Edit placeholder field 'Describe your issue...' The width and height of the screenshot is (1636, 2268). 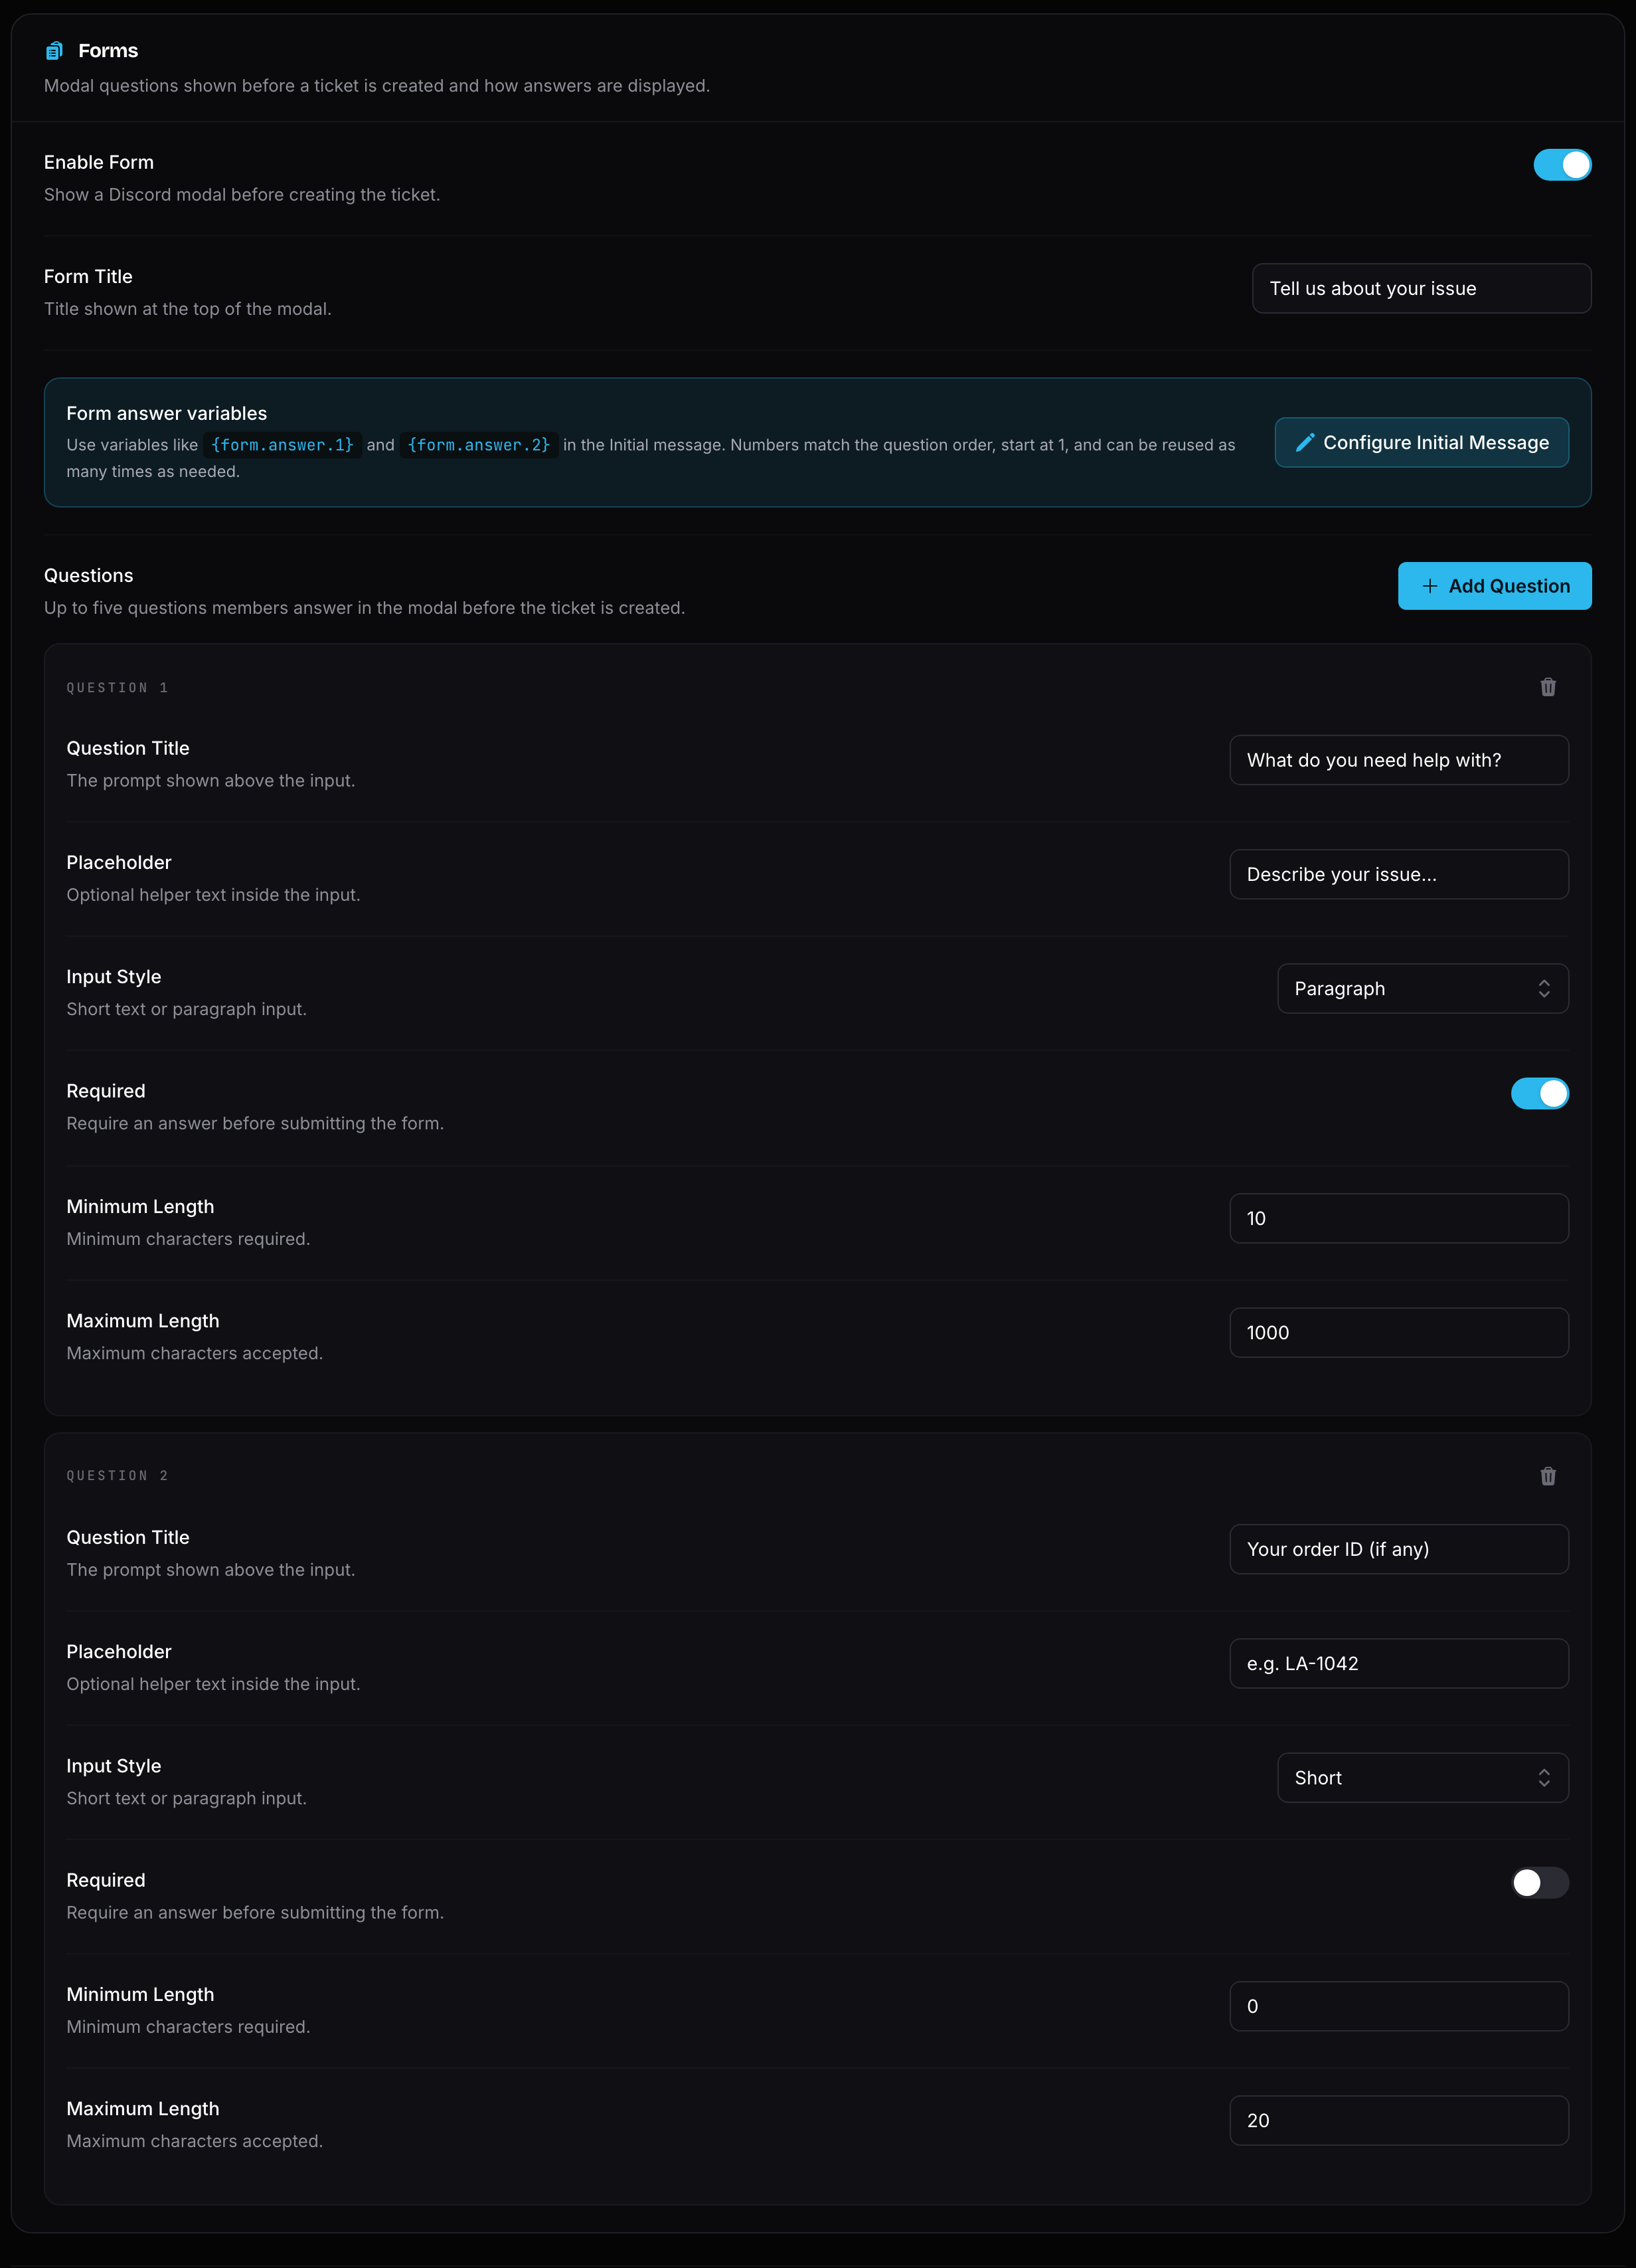point(1398,874)
